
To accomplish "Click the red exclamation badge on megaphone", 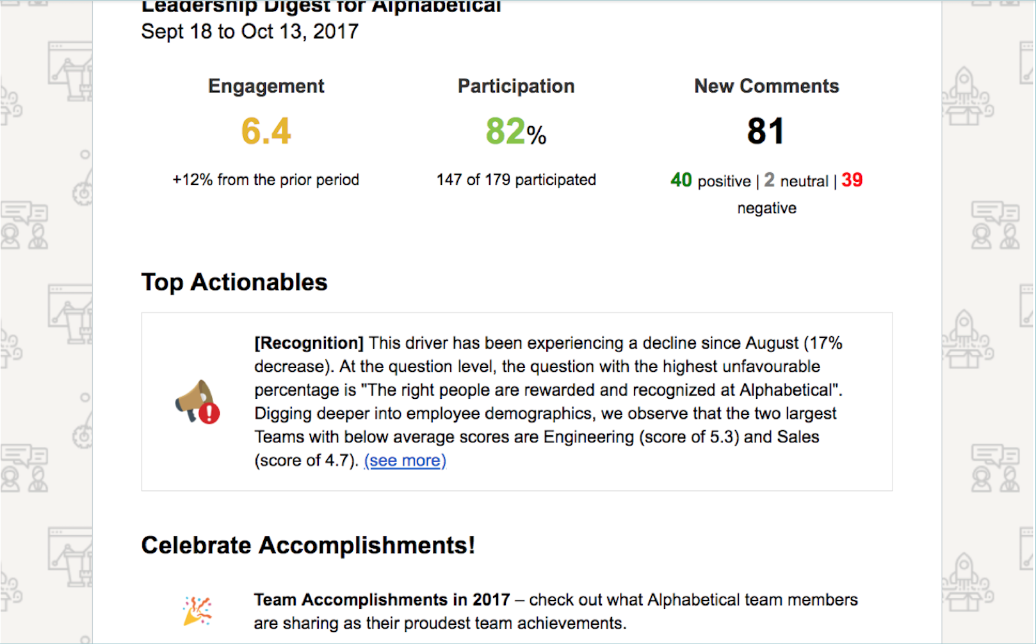I will (x=209, y=413).
